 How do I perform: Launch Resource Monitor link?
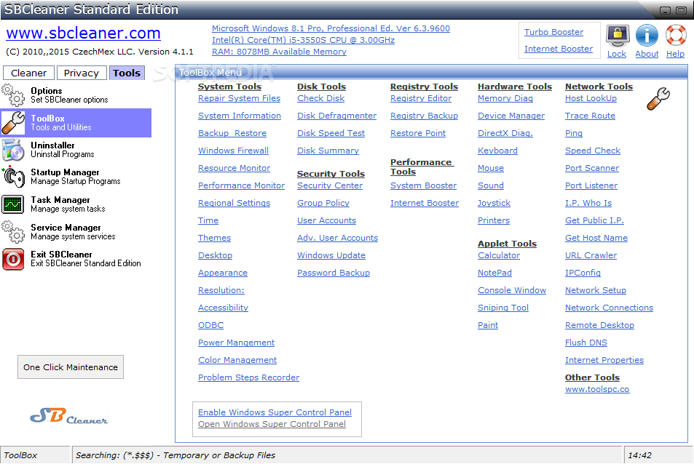(234, 168)
